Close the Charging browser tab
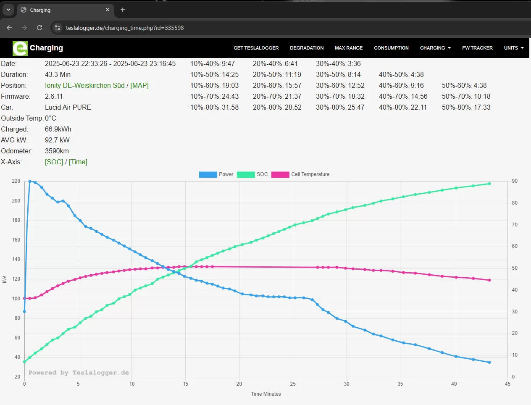Viewport: 531px width, 405px height. (x=108, y=10)
